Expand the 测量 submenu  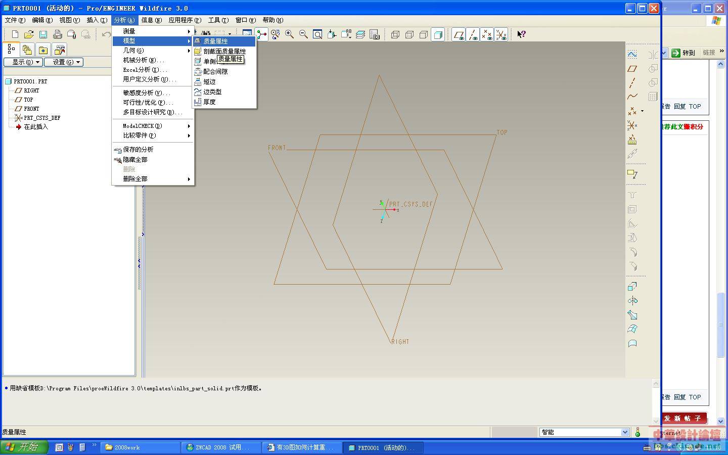pos(153,31)
